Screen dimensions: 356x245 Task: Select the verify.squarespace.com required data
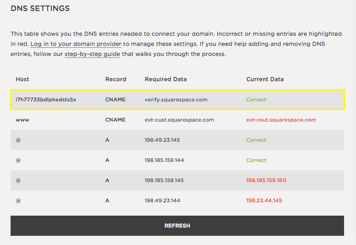[x=176, y=100]
